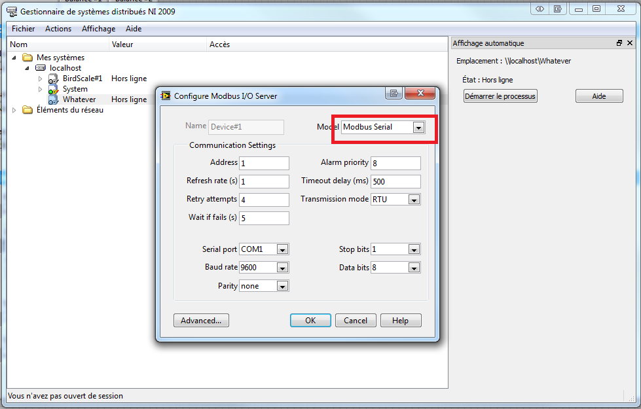Open the Baud rate 9600 dropdown
Image resolution: width=641 pixels, height=409 pixels.
tap(282, 268)
